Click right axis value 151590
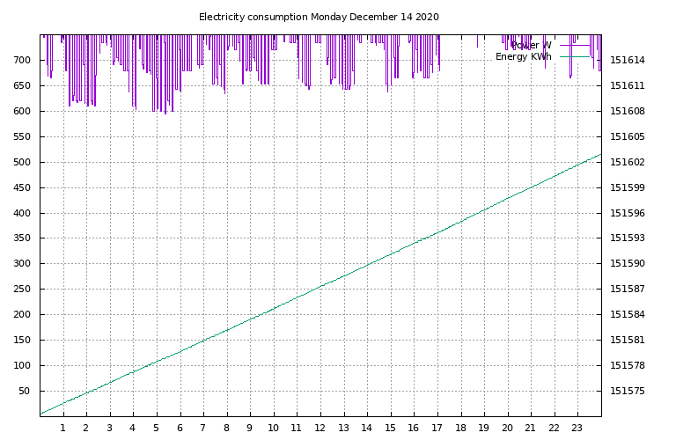This screenshot has width=676, height=440. click(x=628, y=263)
